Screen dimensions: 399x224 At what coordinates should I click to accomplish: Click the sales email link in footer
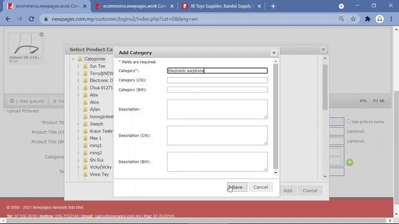[118, 216]
